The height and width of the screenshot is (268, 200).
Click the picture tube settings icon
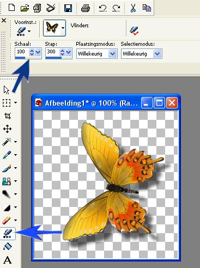pos(134,31)
